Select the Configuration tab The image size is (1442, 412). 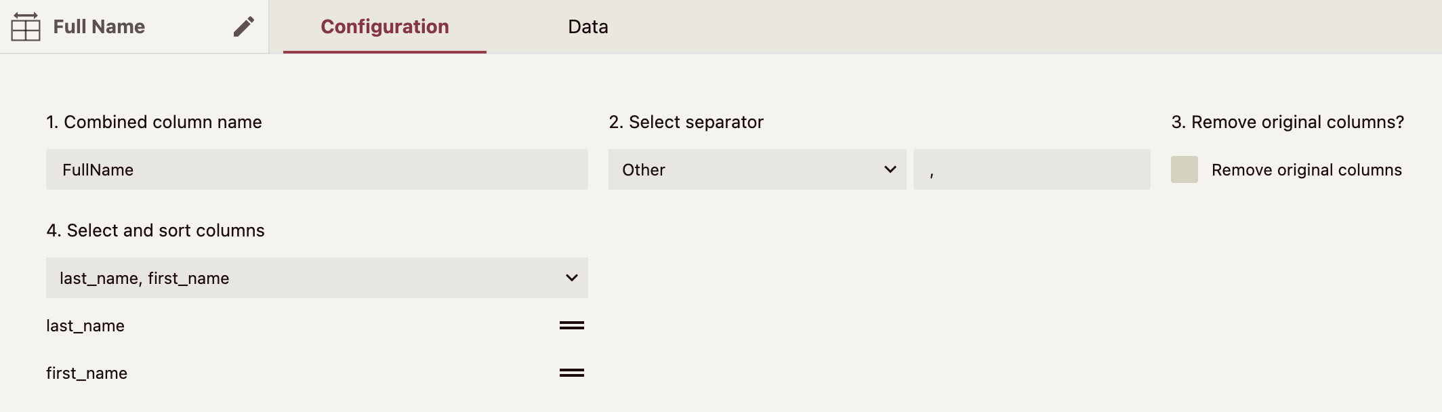[384, 27]
